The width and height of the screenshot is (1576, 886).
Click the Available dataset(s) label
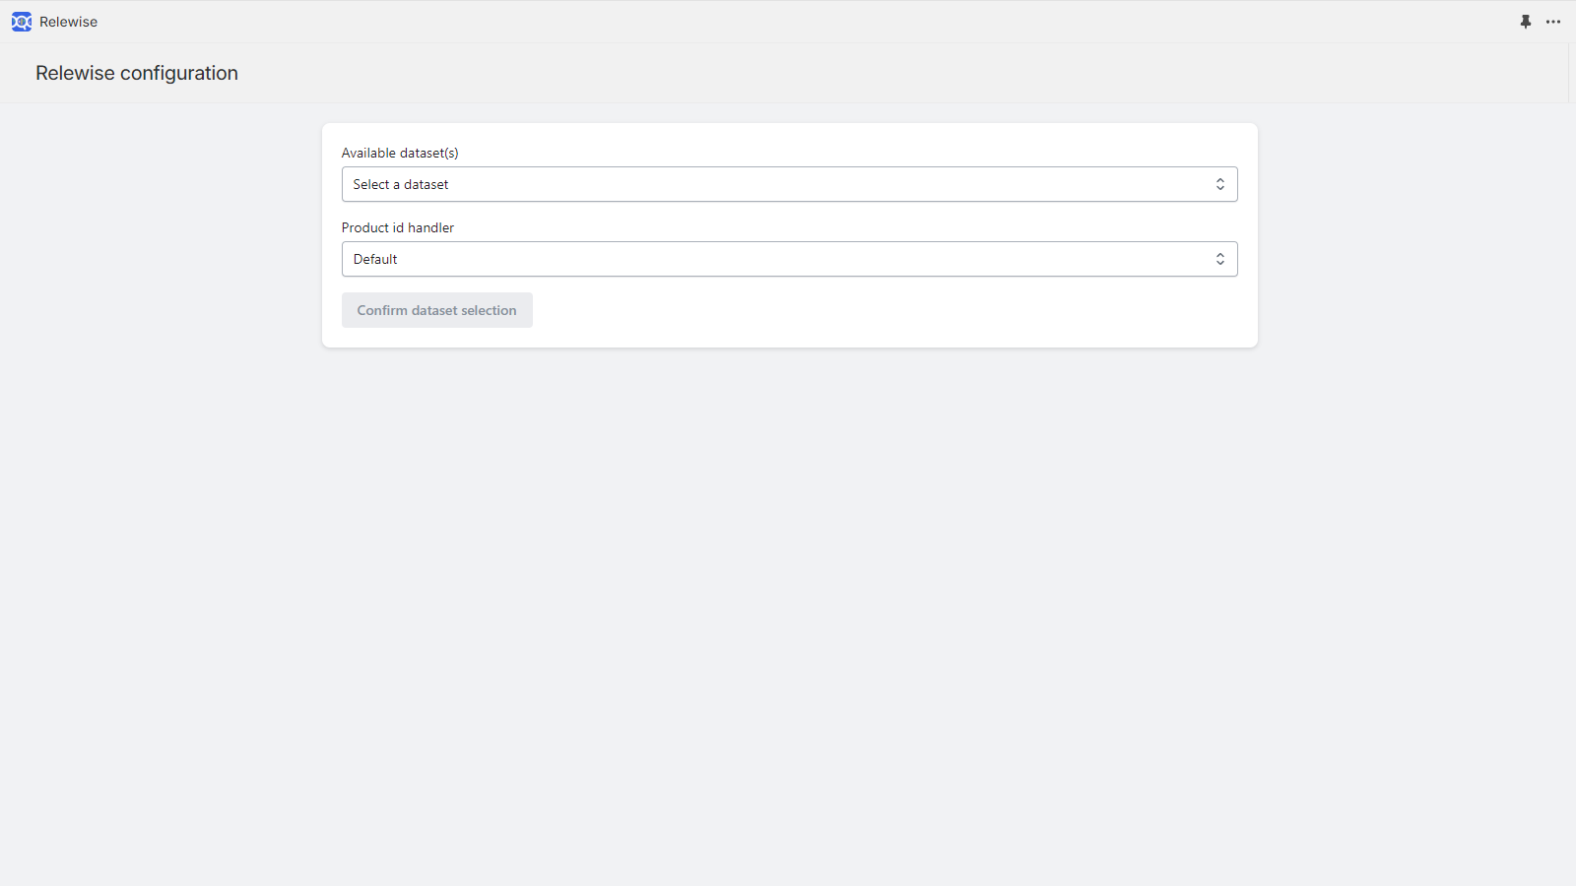click(400, 153)
